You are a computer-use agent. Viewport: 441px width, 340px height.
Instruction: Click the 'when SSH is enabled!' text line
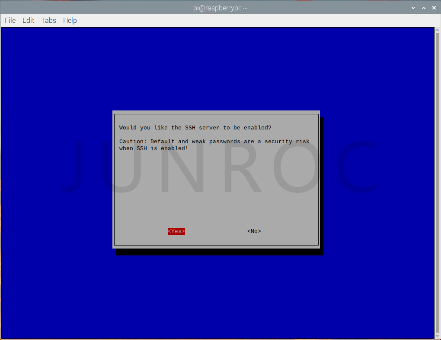(153, 148)
